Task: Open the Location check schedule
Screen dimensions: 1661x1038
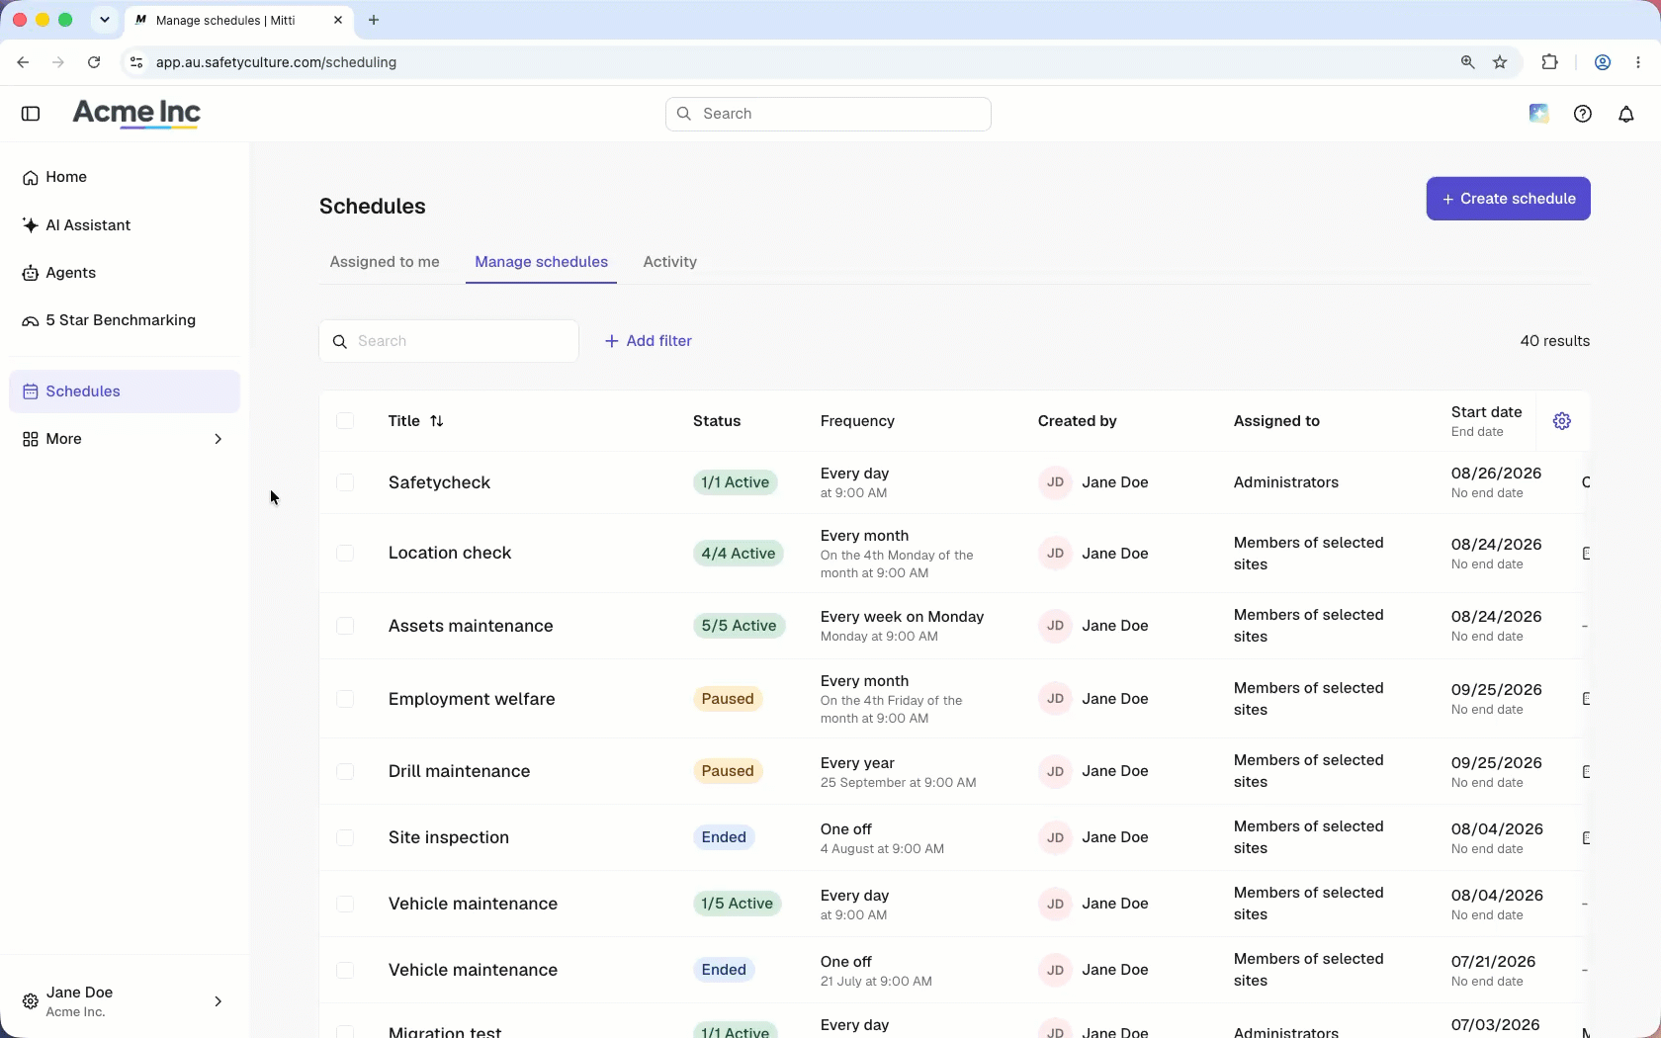Action: point(450,553)
